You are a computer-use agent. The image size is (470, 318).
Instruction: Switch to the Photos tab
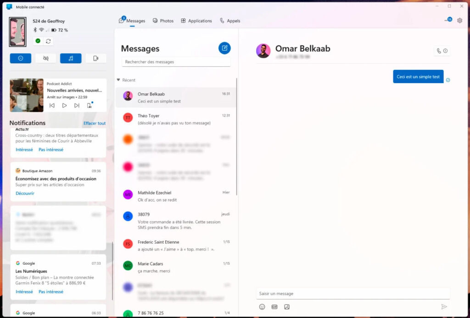coord(163,20)
